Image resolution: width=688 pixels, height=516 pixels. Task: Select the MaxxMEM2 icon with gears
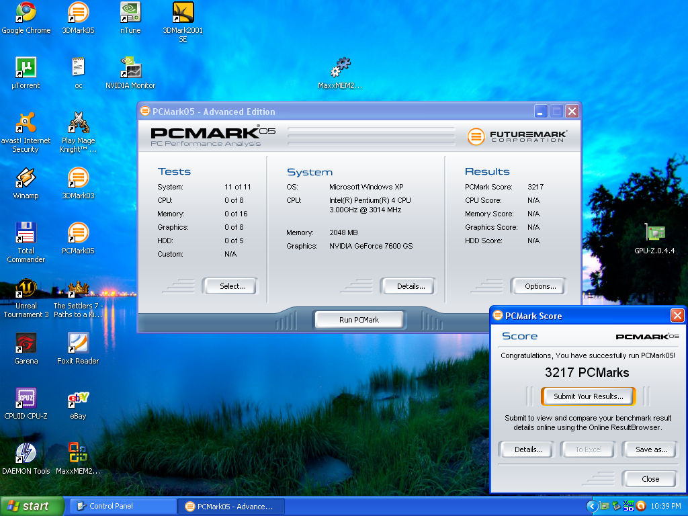pyautogui.click(x=340, y=73)
